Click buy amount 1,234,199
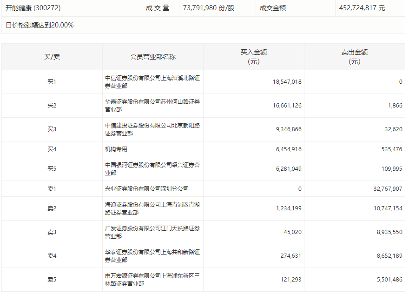 (289, 208)
